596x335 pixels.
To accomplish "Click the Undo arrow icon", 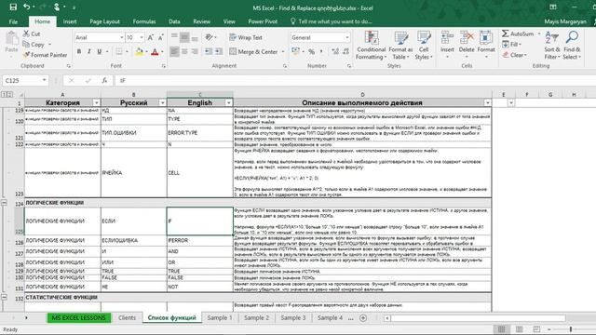I will coord(26,7).
